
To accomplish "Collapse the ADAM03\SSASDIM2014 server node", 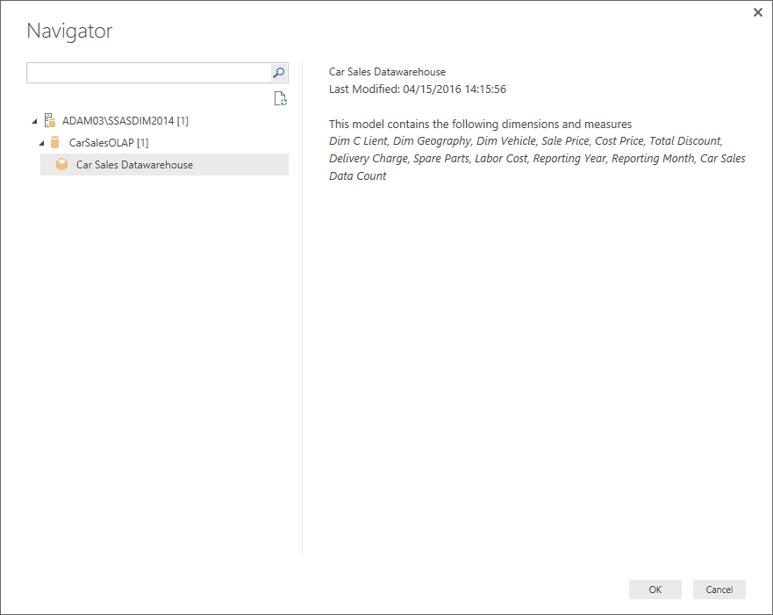I will [x=34, y=121].
